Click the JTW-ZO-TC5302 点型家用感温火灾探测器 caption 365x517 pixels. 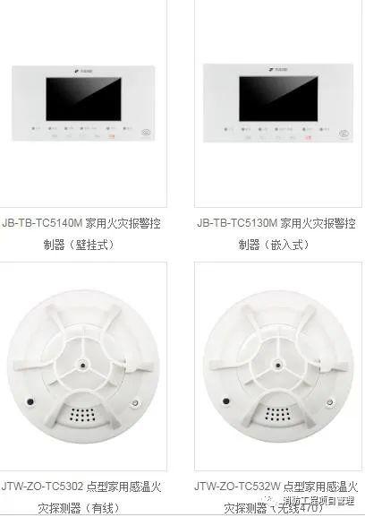coord(81,497)
